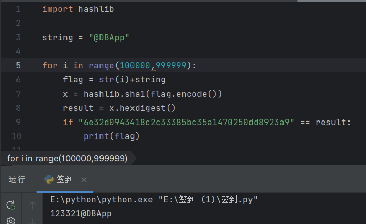The width and height of the screenshot is (366, 224).
Task: Select the 签到 run tab
Action: [64, 180]
